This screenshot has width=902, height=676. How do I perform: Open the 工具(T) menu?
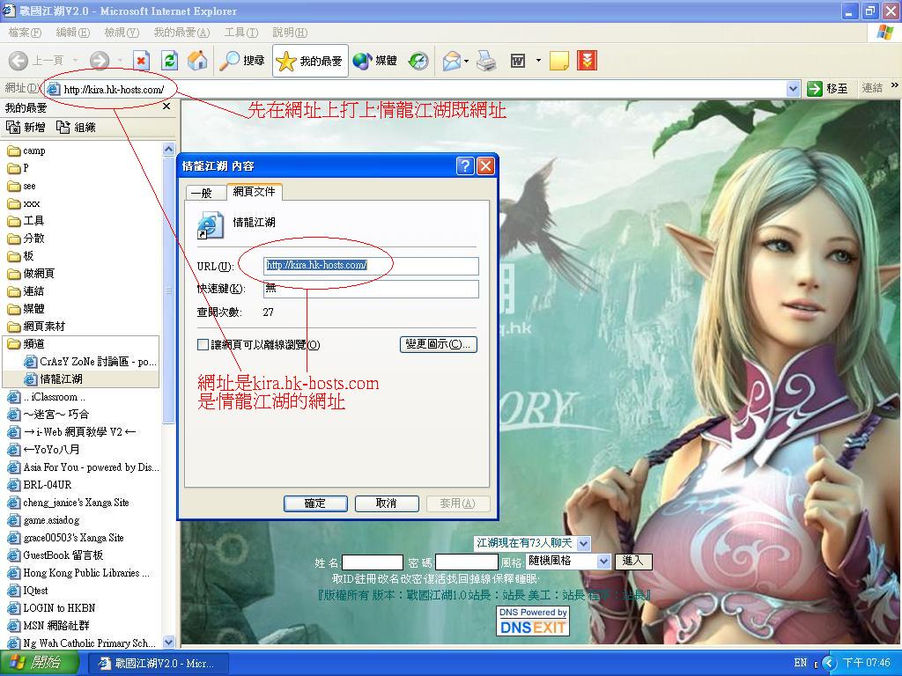click(241, 33)
